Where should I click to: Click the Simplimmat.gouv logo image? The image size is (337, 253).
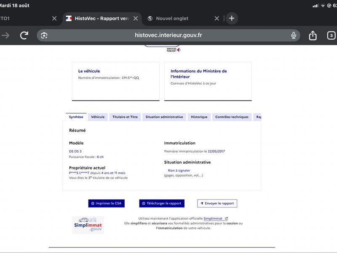(88, 225)
